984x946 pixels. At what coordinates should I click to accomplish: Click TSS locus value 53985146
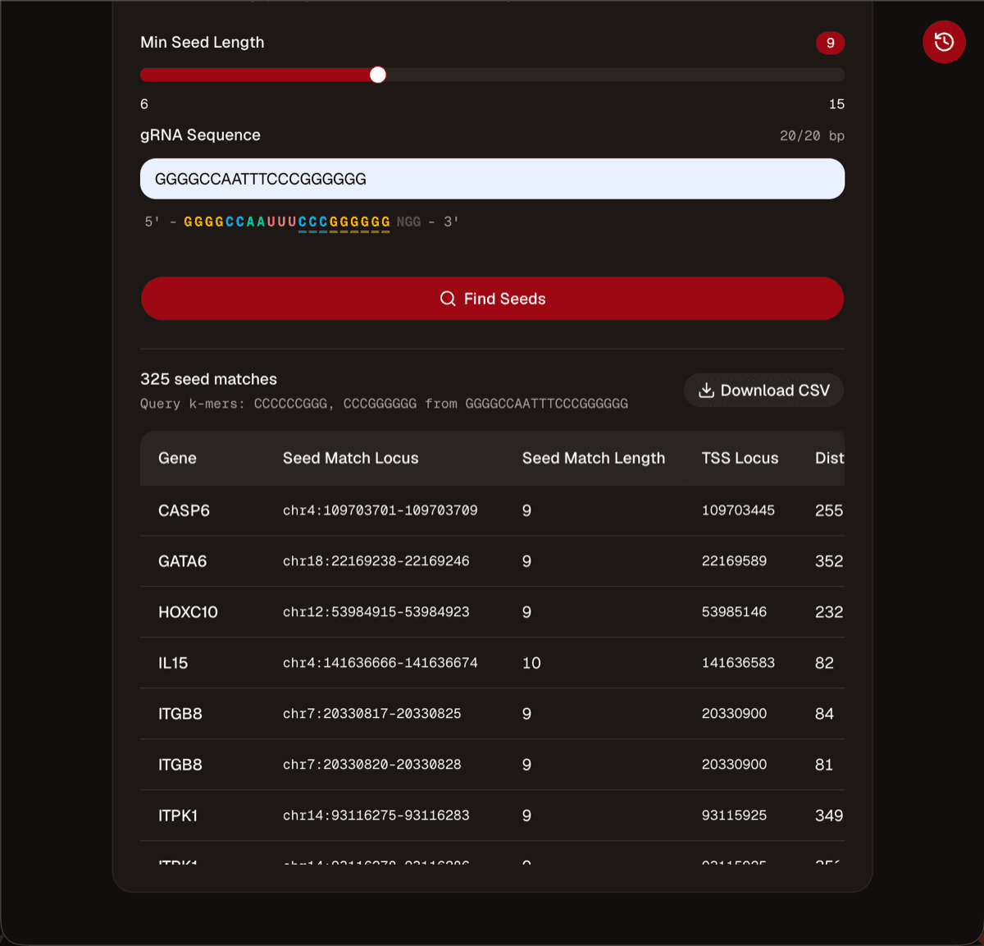[734, 612]
